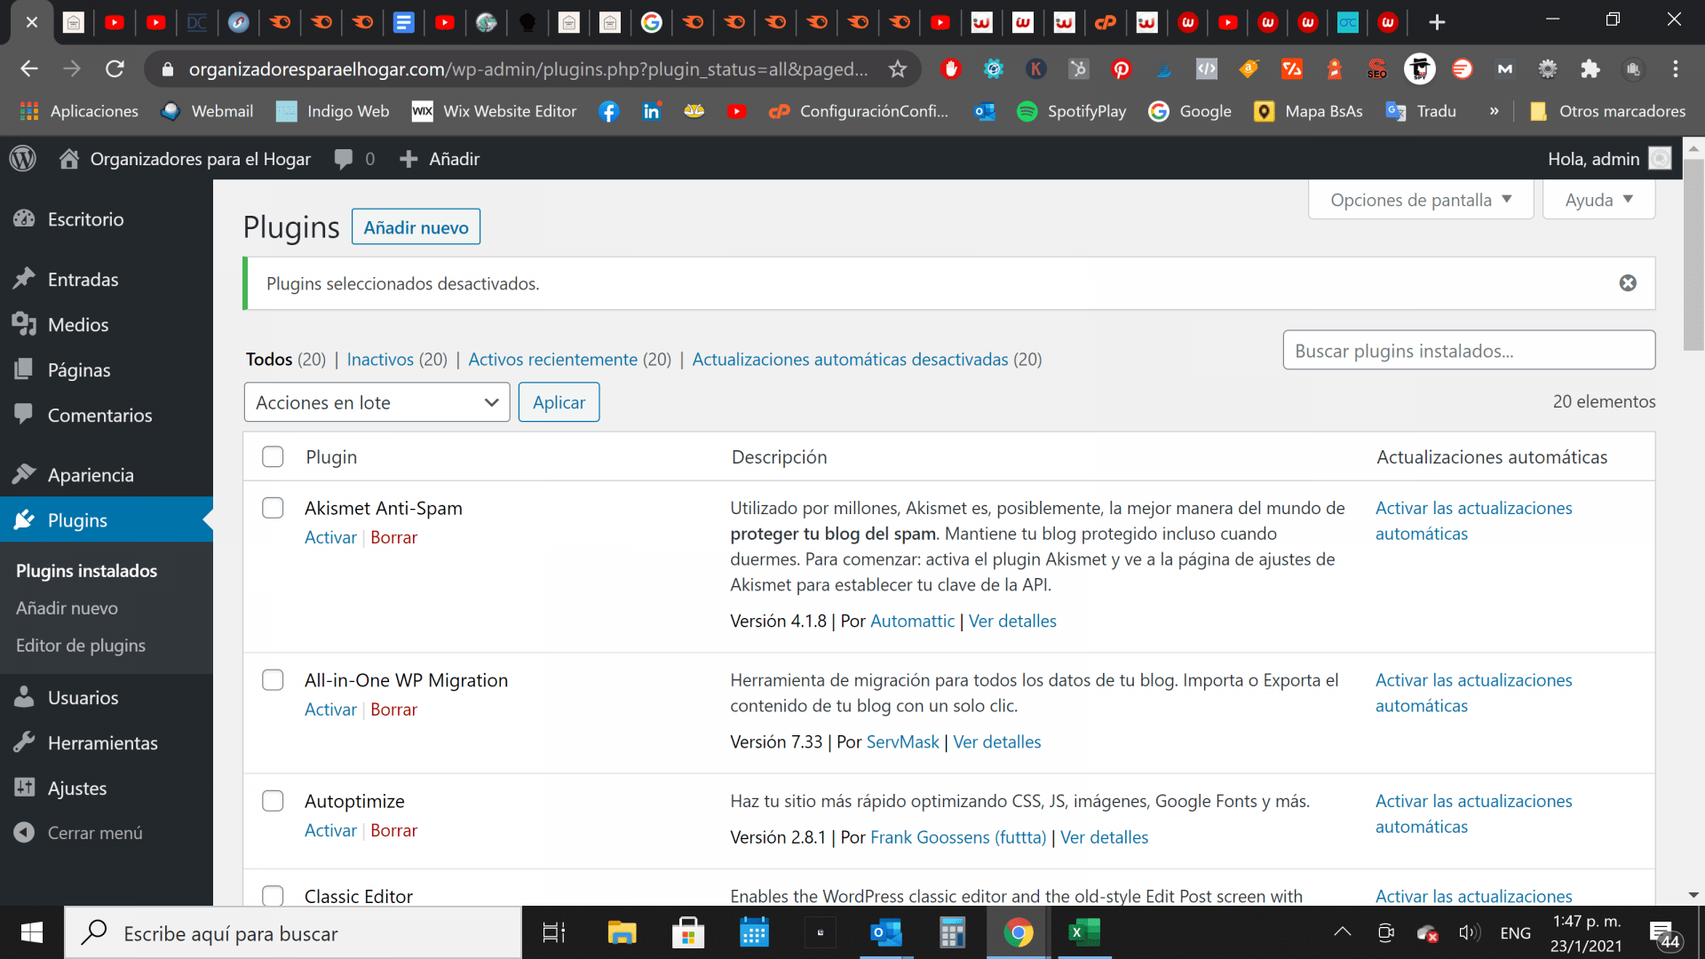Activate the Akismet Anti-Spam plugin
1705x959 pixels.
point(330,538)
